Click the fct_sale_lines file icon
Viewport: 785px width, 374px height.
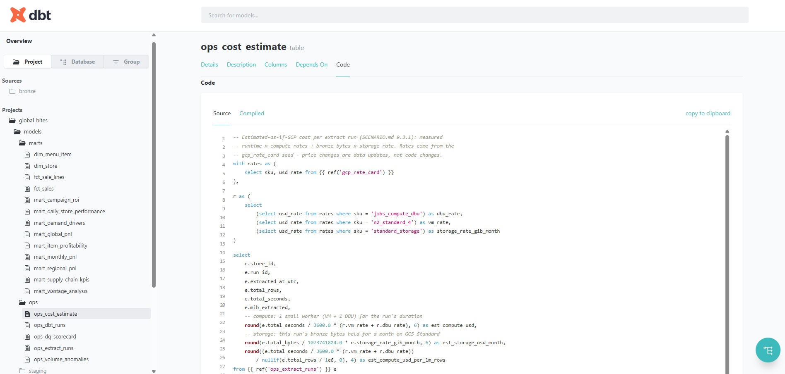pyautogui.click(x=27, y=177)
